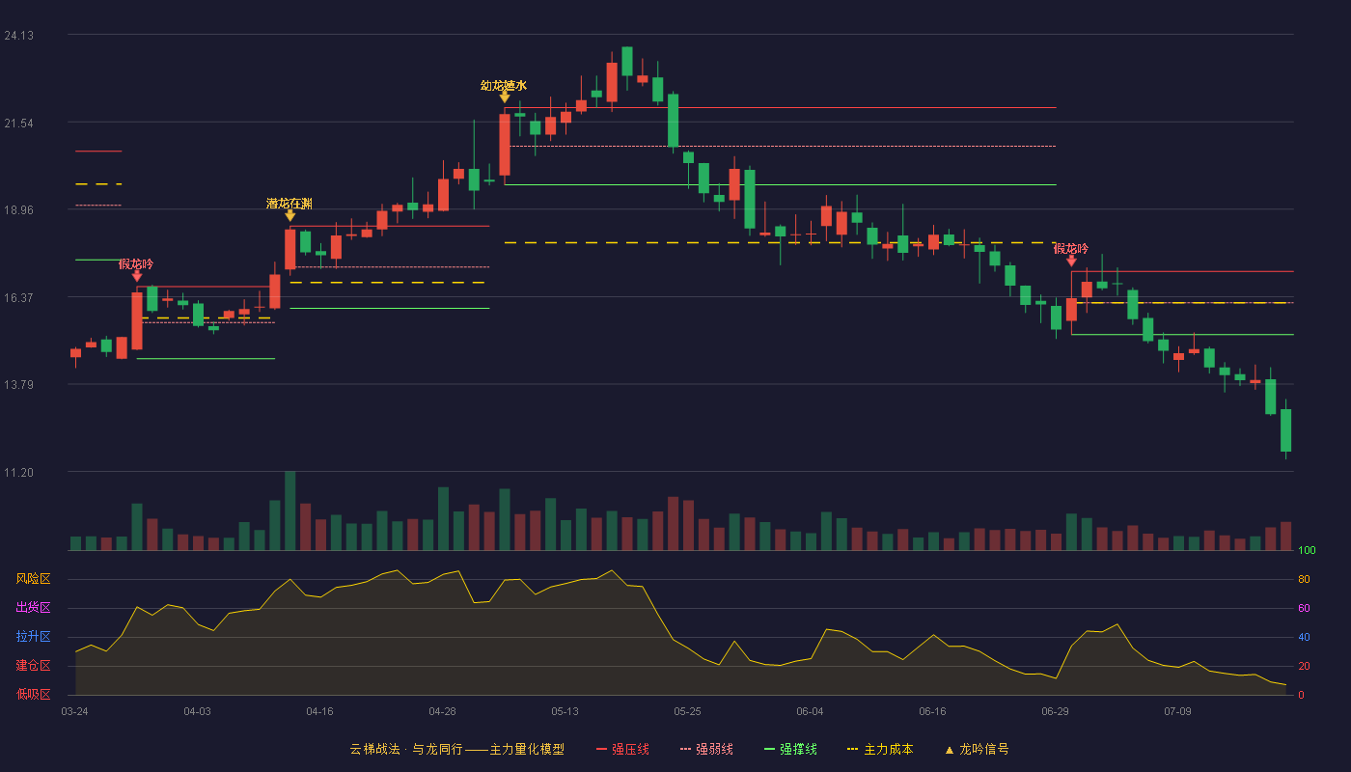Click the 幼龙遴水 yellow arrow marker
The image size is (1351, 772).
[x=505, y=97]
